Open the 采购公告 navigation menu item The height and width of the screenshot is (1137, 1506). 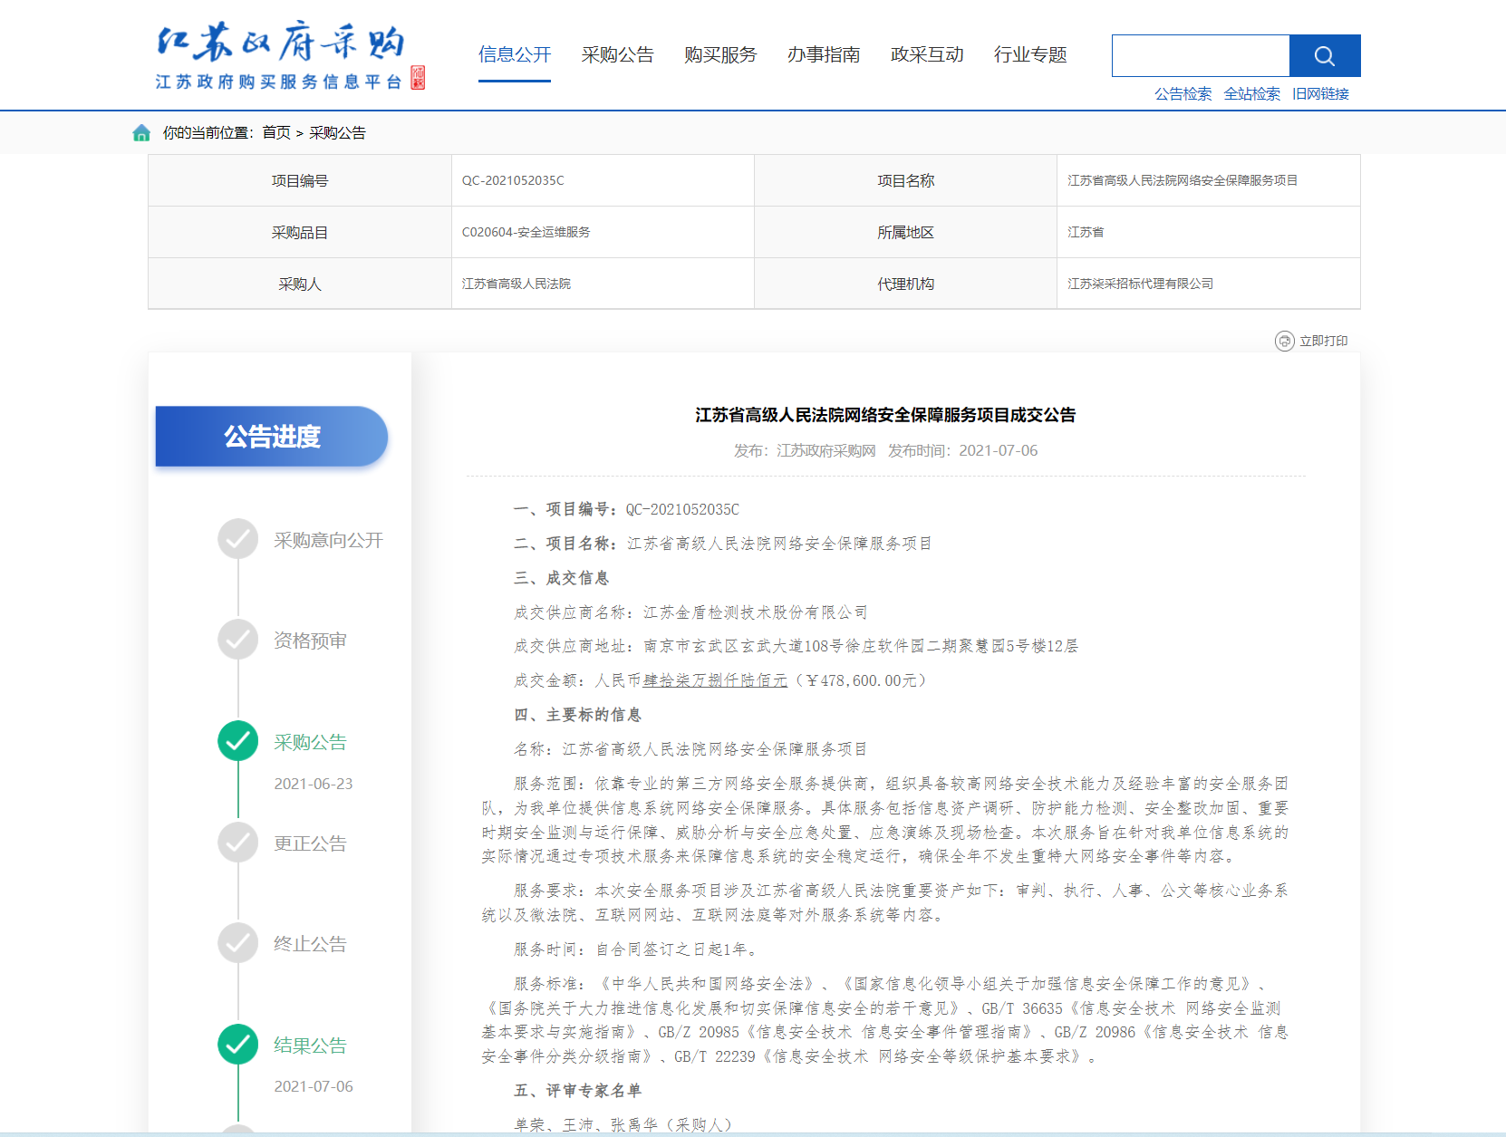617,55
